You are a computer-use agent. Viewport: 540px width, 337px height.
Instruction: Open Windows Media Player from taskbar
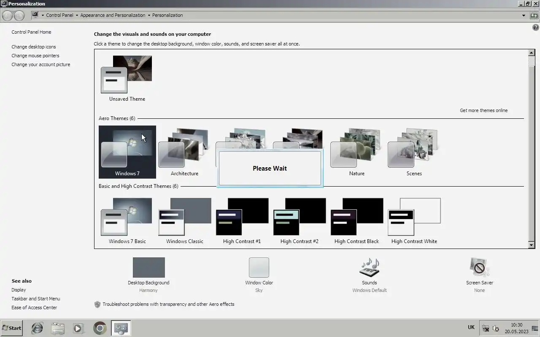point(78,328)
